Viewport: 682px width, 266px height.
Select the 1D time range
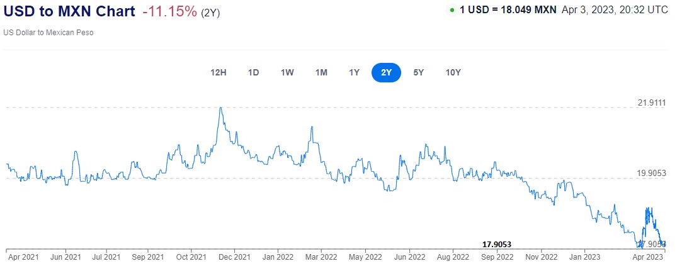pyautogui.click(x=253, y=72)
